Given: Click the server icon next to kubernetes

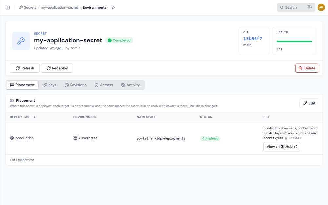Looking at the screenshot, I should pos(75,138).
